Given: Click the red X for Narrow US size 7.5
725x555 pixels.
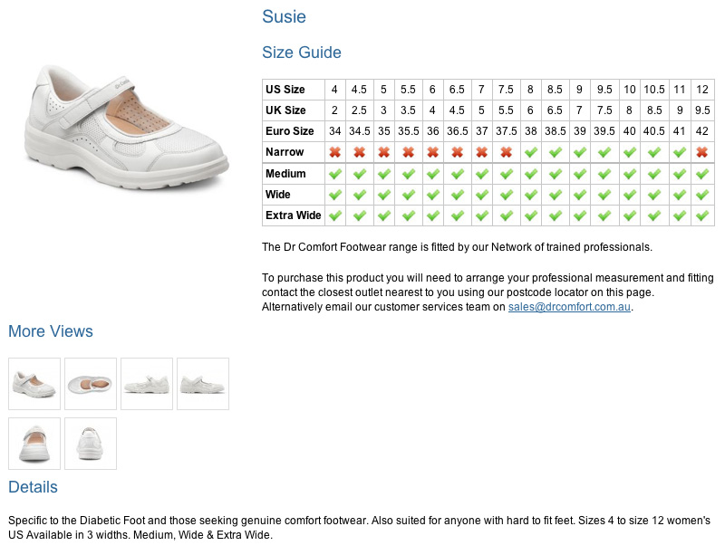Looking at the screenshot, I should click(x=507, y=152).
